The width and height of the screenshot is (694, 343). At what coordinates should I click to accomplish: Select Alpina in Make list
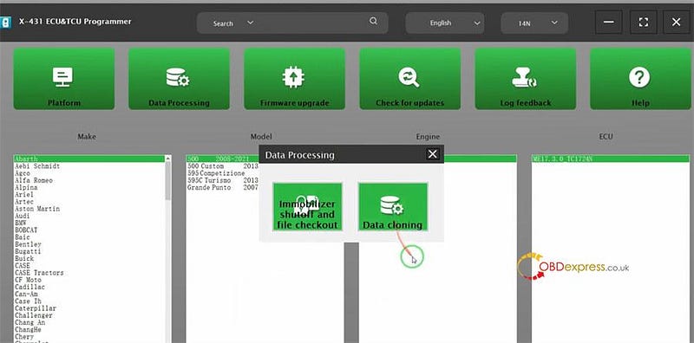tap(89, 187)
